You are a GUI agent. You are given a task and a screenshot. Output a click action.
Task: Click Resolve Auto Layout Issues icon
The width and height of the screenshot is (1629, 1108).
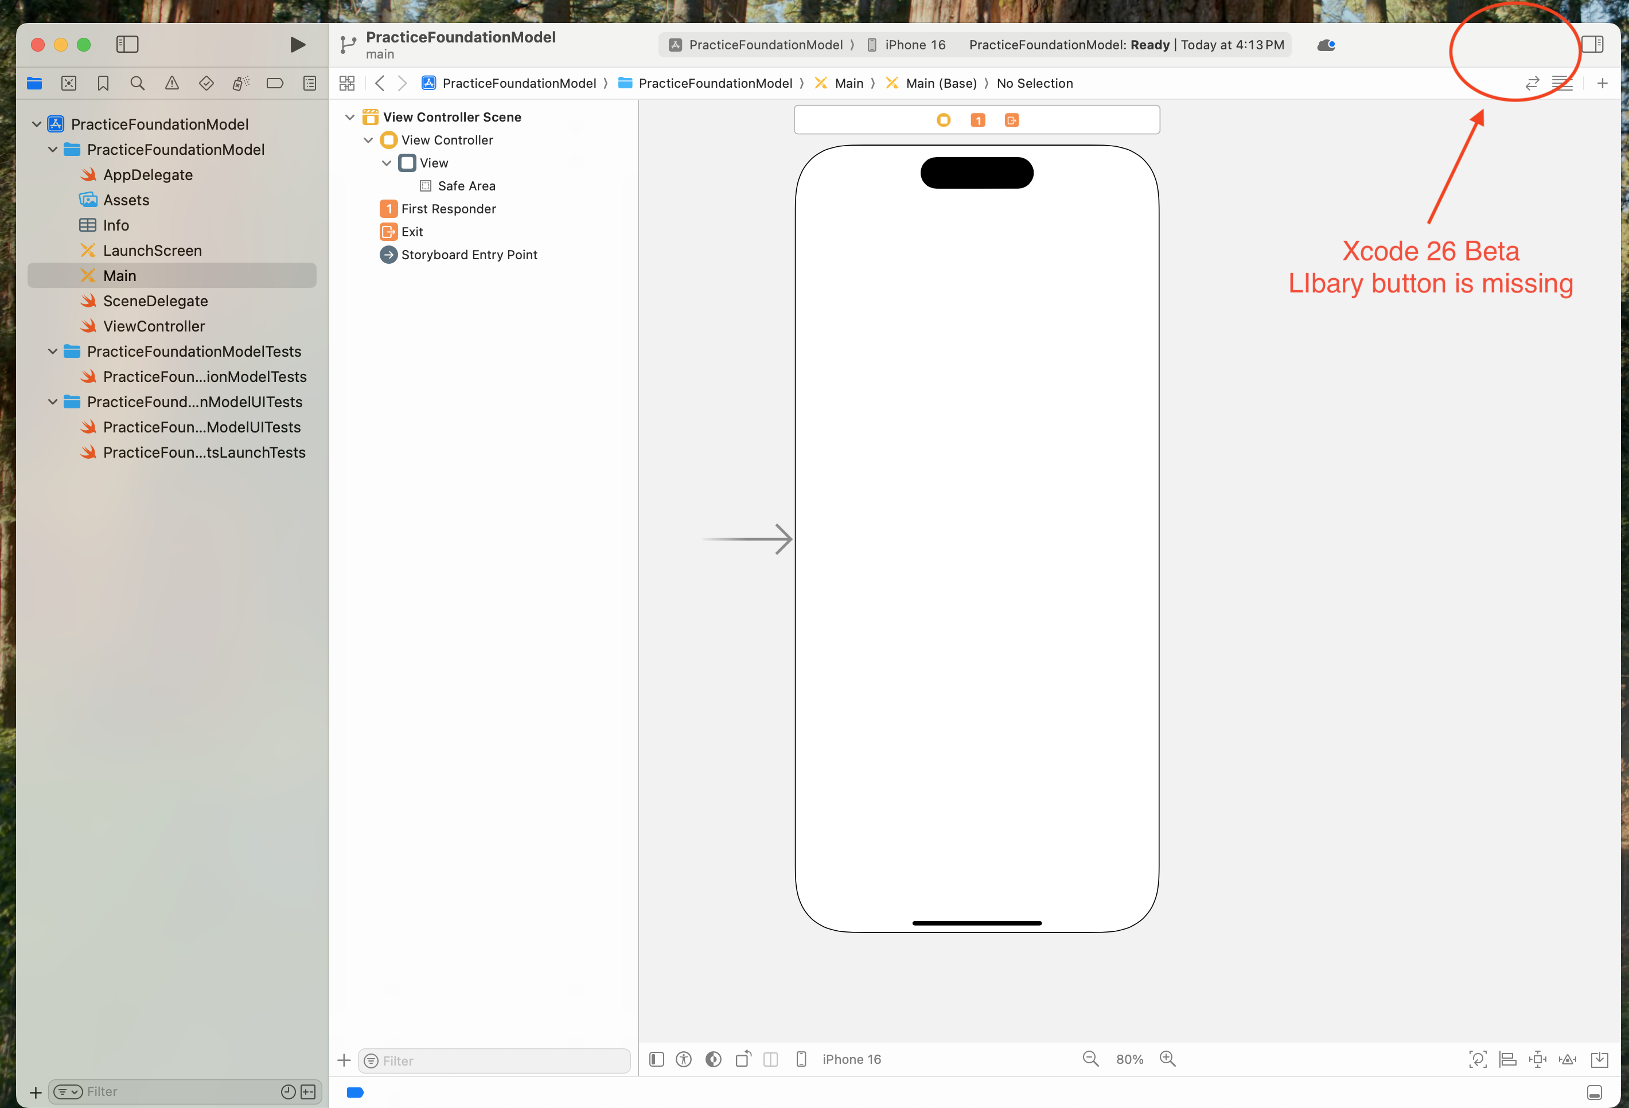(x=1567, y=1059)
